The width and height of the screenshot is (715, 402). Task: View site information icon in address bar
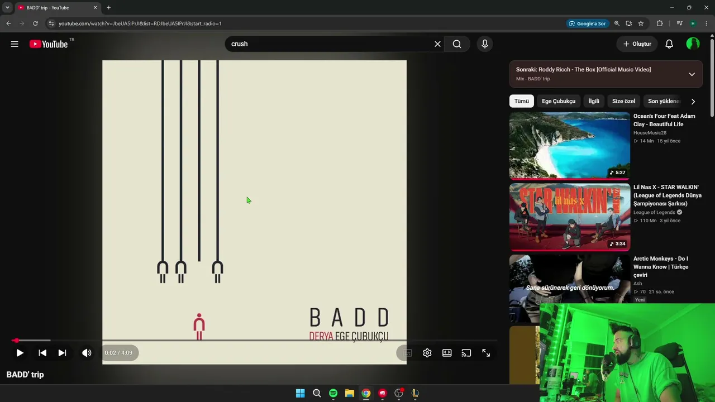point(51,23)
